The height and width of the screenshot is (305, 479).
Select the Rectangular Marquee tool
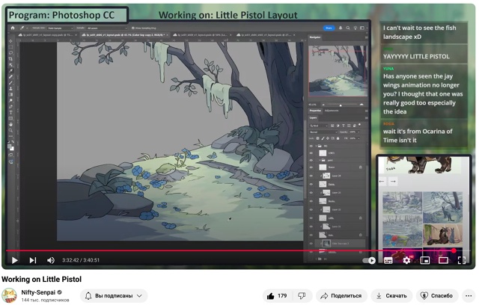point(11,47)
